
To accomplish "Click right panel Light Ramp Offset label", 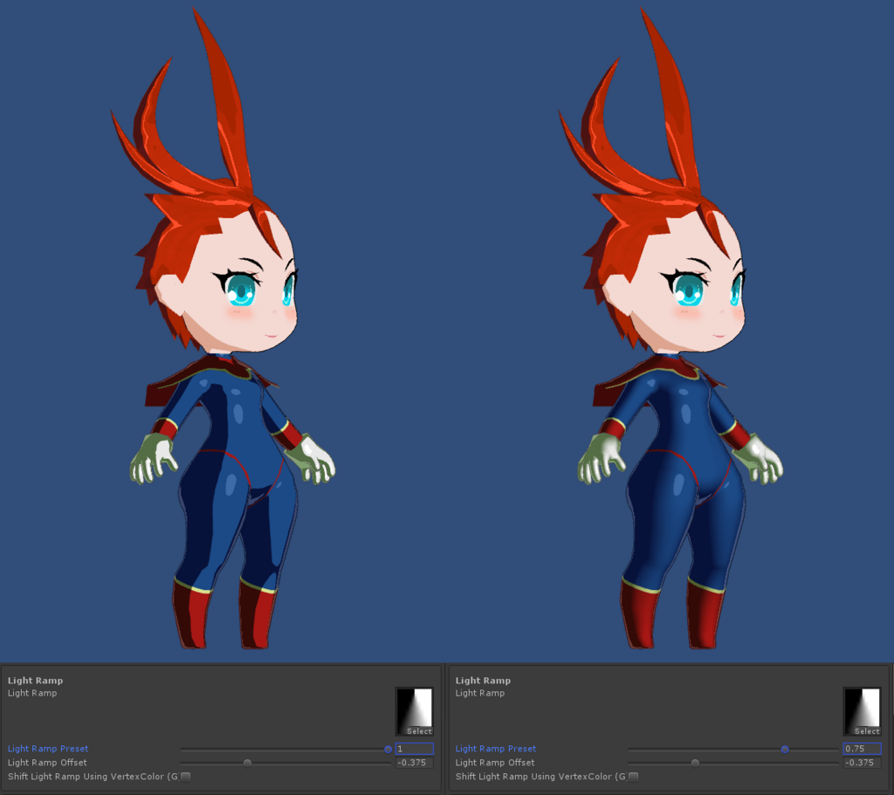I will coord(495,763).
